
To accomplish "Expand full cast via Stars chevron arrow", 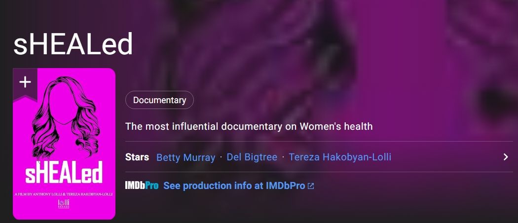I will [506, 157].
